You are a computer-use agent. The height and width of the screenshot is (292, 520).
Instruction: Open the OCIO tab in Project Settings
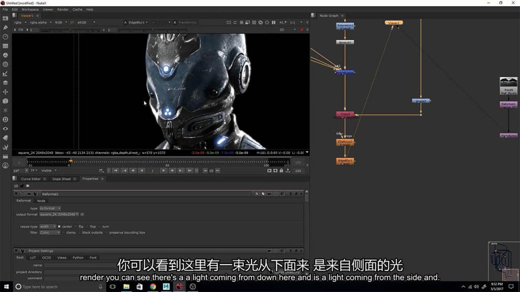46,258
